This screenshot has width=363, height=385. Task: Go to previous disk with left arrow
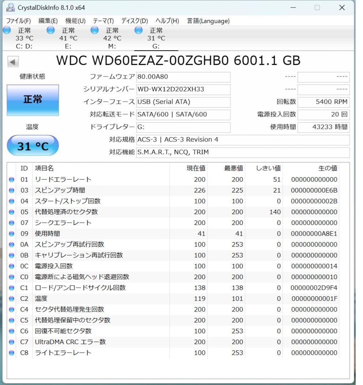13,62
